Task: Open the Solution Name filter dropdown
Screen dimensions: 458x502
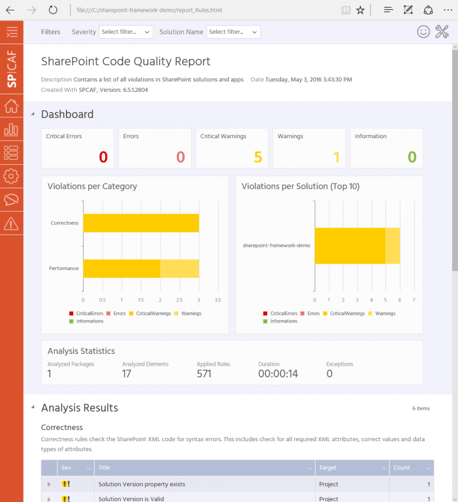Action: click(x=234, y=32)
